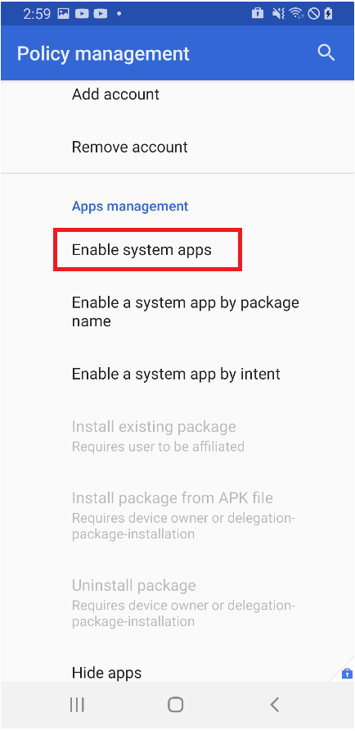The width and height of the screenshot is (355, 731).
Task: Tap the picture notification icon
Action: click(x=64, y=14)
